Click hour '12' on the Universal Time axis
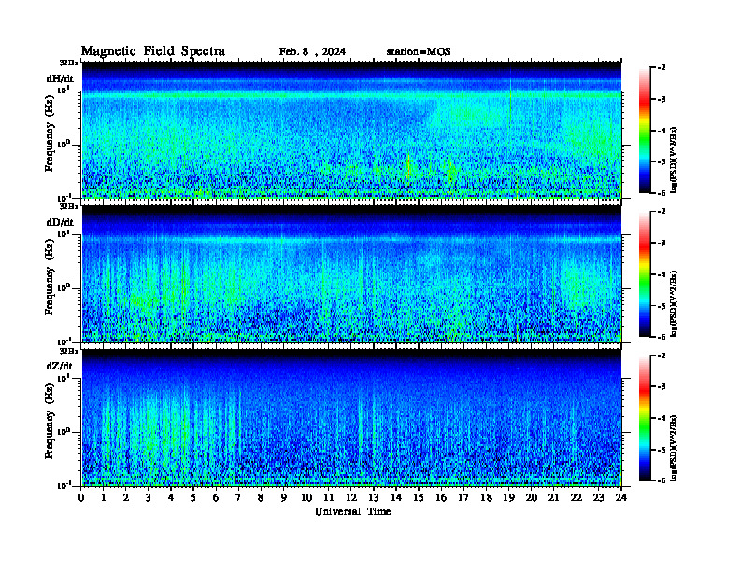This screenshot has height=571, width=740. pyautogui.click(x=351, y=497)
